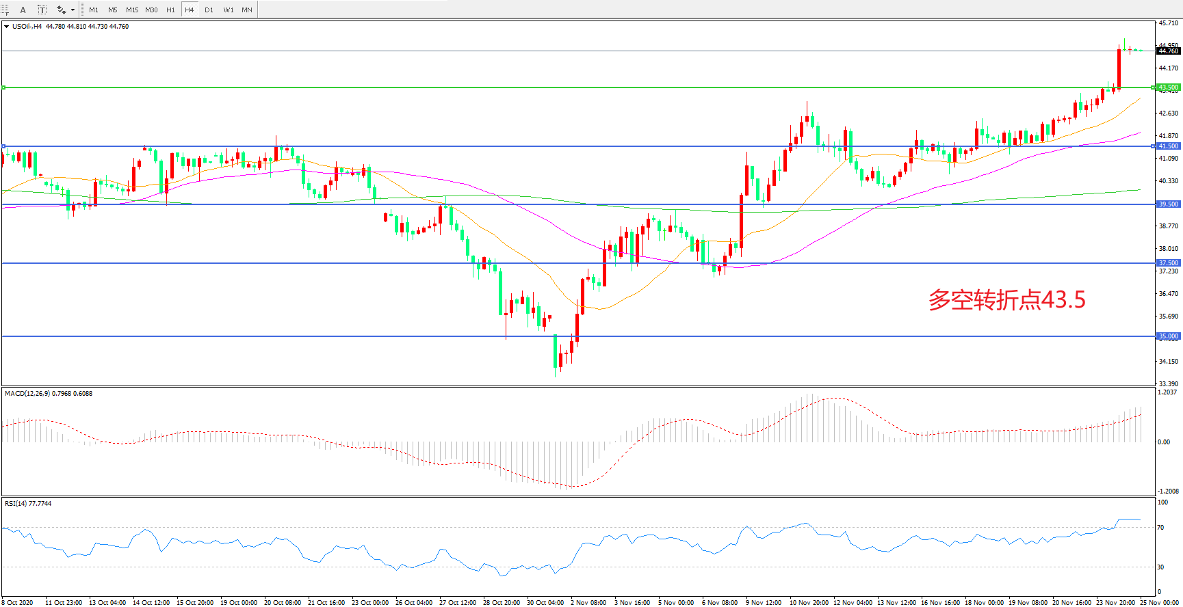The height and width of the screenshot is (607, 1183).
Task: Click the Arrows objects tool icon
Action: point(62,10)
